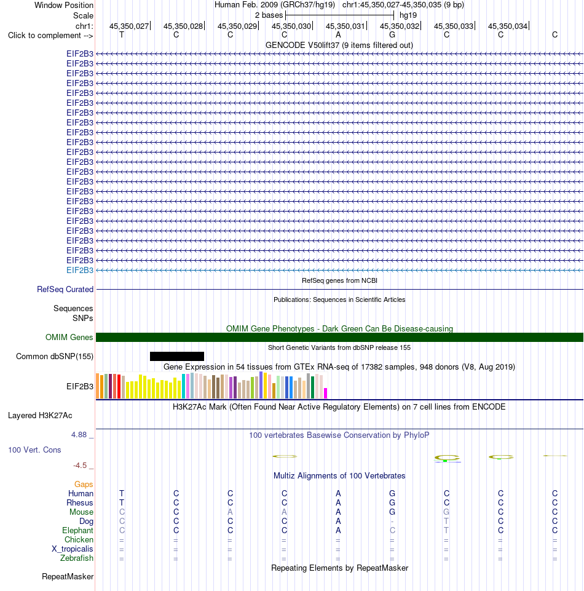Select the Scale label in the ruler

coord(83,15)
